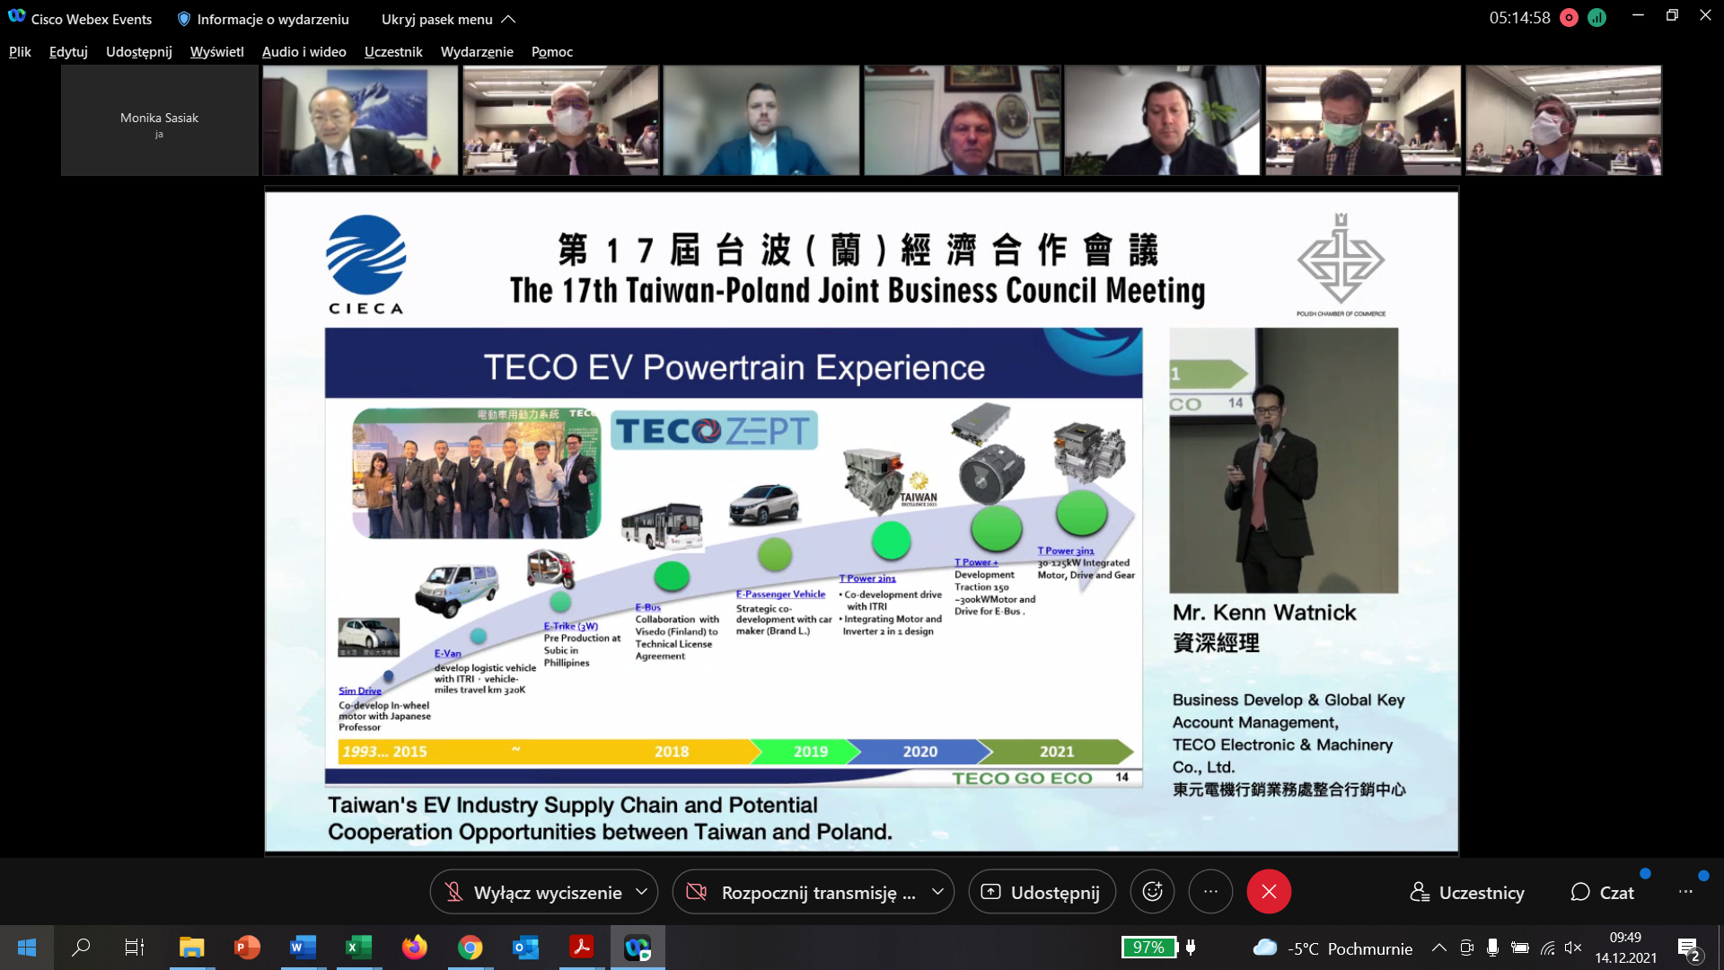Select Monika Sasiak video tile
Viewport: 1724px width, 970px height.
tap(160, 120)
